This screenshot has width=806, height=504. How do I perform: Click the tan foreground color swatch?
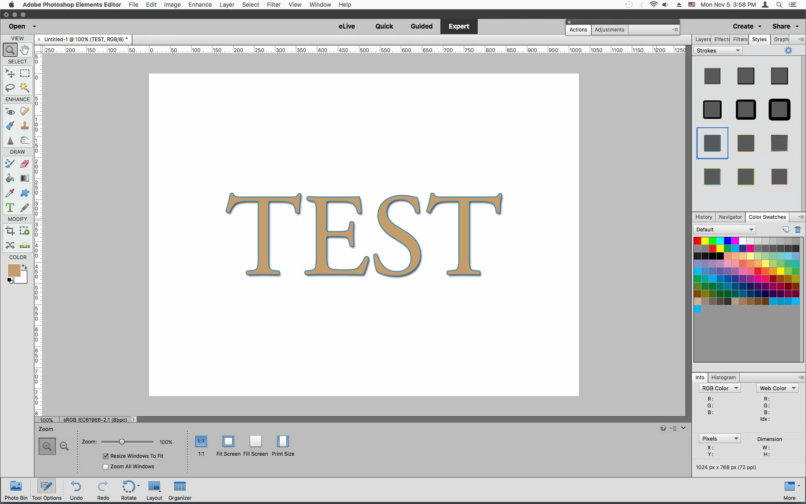(14, 270)
